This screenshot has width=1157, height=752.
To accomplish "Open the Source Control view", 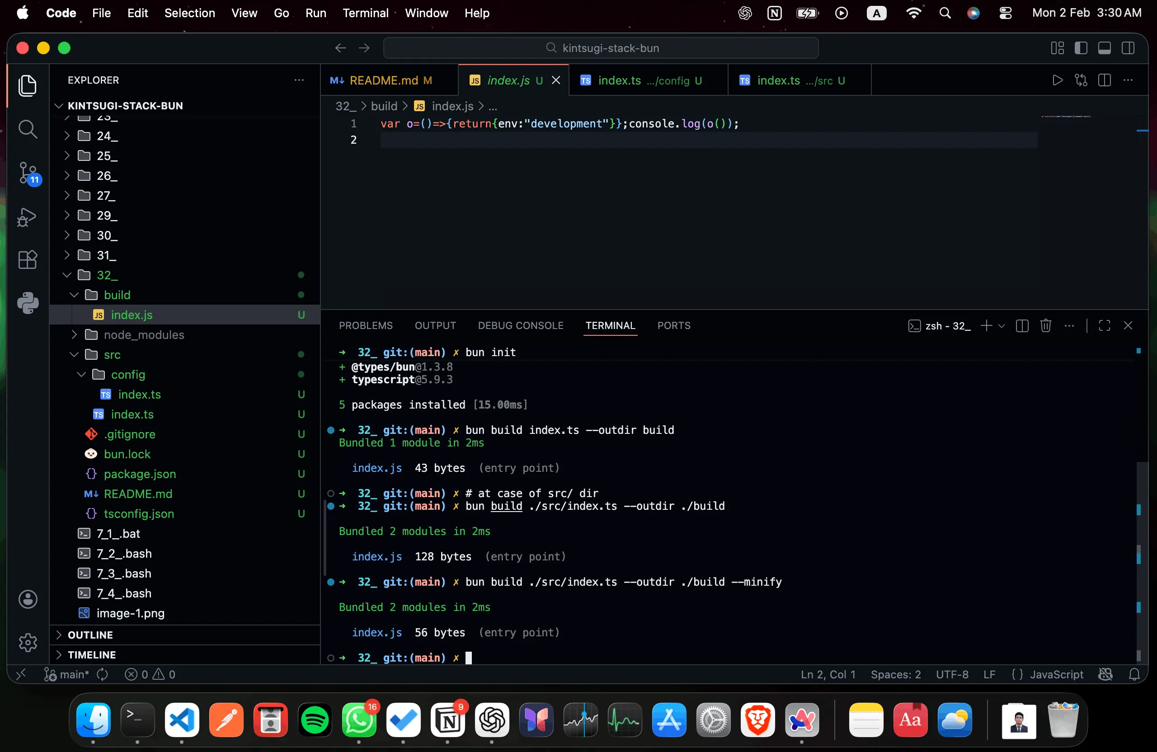I will (28, 173).
